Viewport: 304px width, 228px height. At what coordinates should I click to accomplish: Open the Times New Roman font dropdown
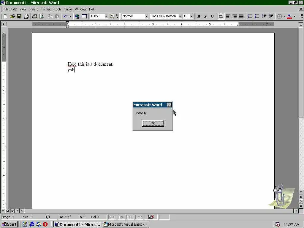[180, 16]
